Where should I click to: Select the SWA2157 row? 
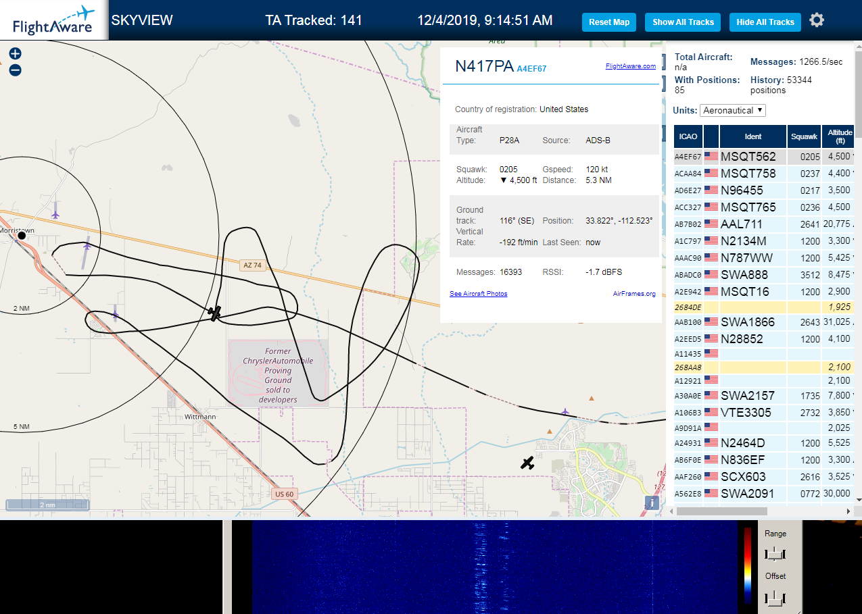click(x=764, y=396)
